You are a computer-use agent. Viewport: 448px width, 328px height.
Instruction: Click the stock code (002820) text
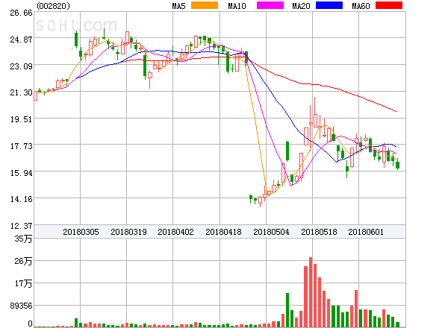click(x=54, y=6)
